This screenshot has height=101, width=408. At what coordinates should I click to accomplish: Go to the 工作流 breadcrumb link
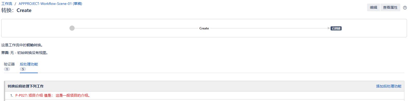[7, 4]
